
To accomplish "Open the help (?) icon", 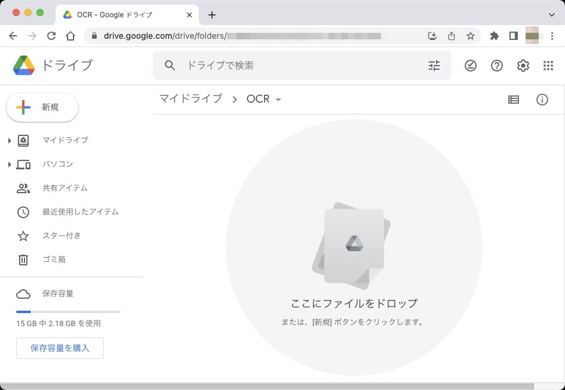I will pos(496,66).
